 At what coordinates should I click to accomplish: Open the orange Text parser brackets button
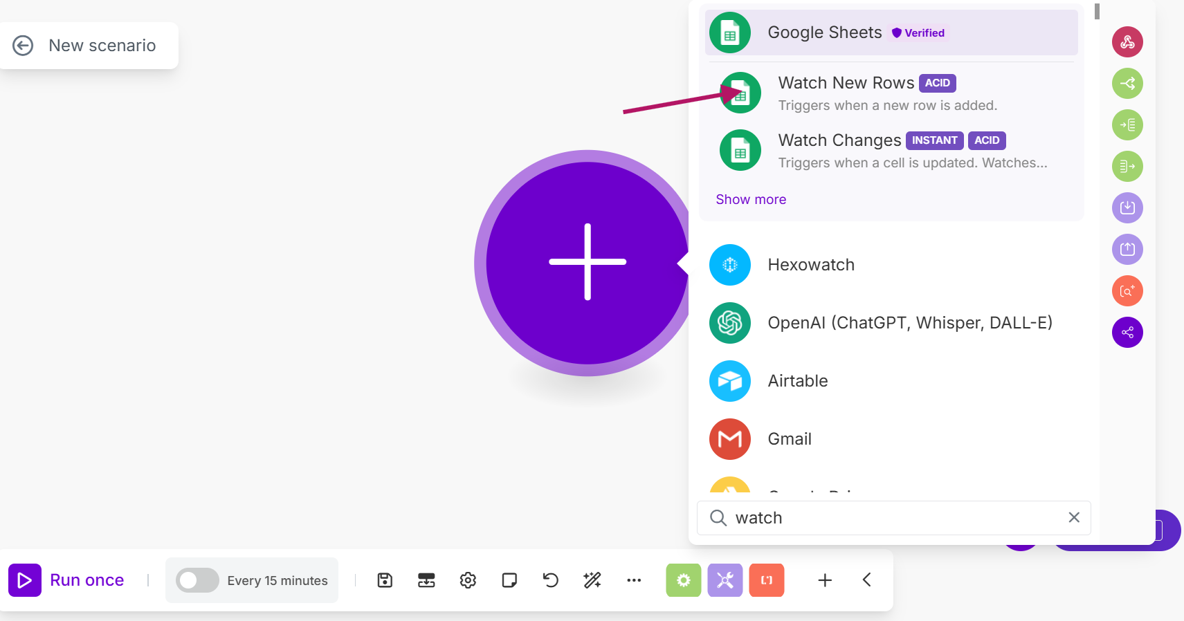coord(767,580)
